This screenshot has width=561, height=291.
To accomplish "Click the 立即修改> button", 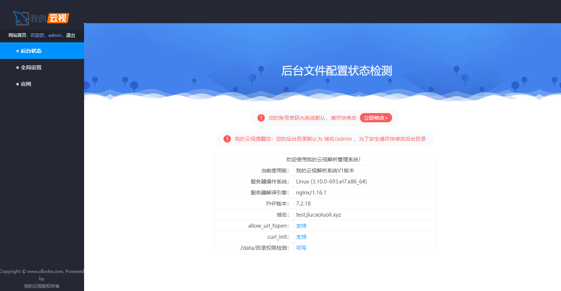I will 376,118.
